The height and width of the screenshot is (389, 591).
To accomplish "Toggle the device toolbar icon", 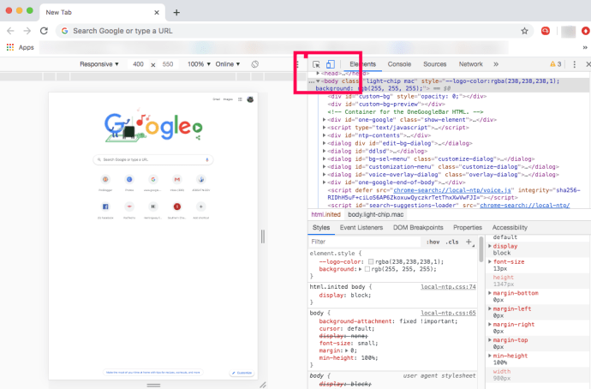I will pyautogui.click(x=330, y=64).
